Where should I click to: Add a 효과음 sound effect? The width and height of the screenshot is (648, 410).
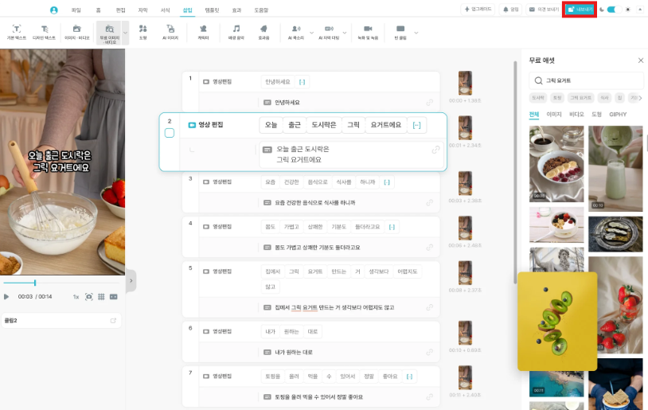pyautogui.click(x=263, y=32)
